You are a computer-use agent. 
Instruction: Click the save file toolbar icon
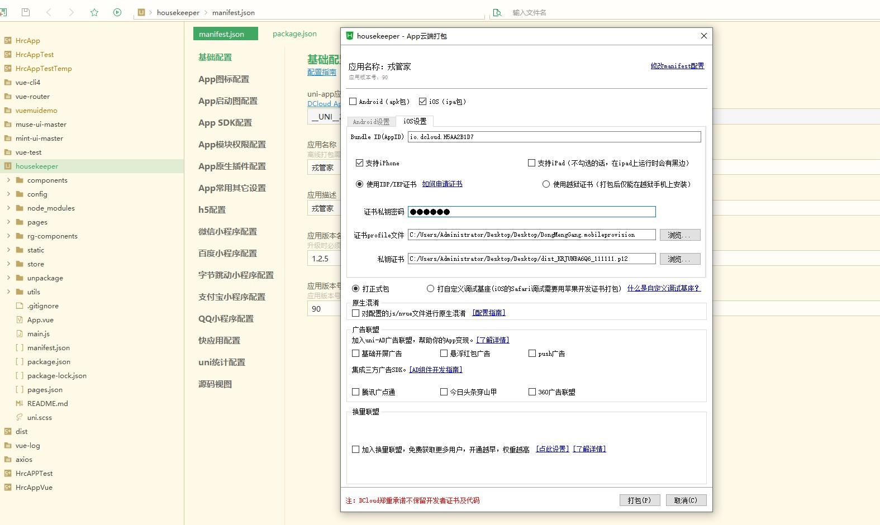click(x=25, y=12)
